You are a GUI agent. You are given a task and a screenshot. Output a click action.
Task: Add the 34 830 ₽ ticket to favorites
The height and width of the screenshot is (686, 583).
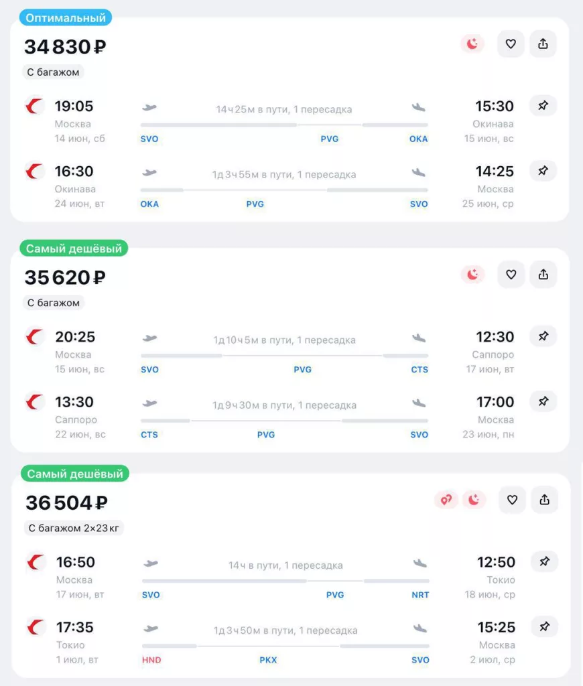click(x=511, y=44)
